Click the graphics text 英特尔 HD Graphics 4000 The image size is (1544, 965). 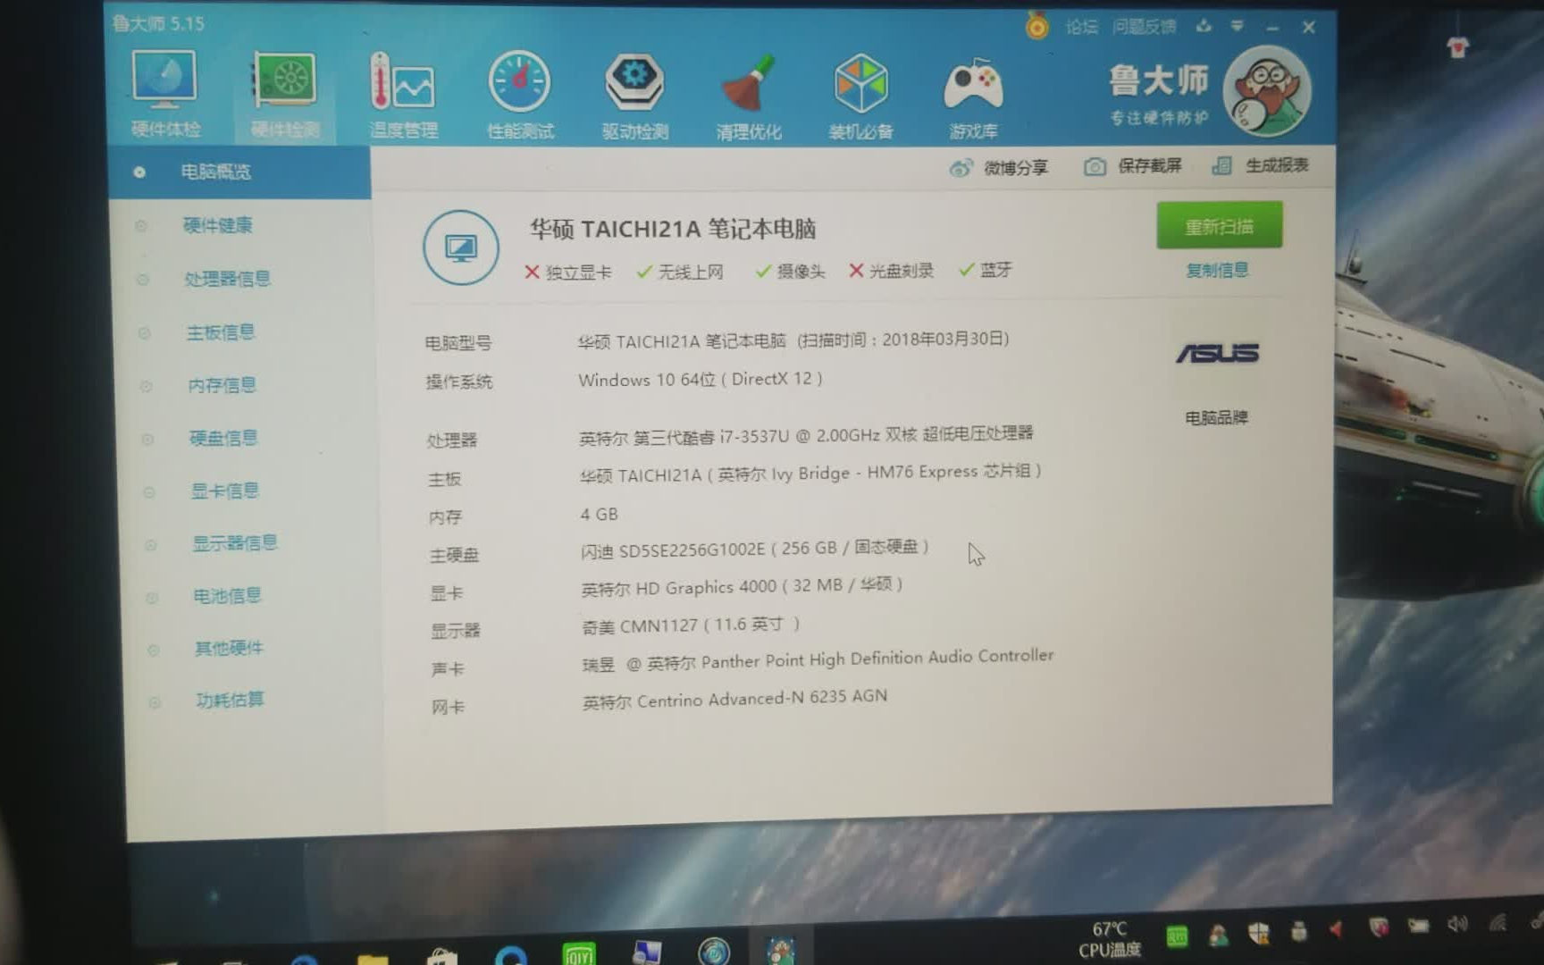742,586
